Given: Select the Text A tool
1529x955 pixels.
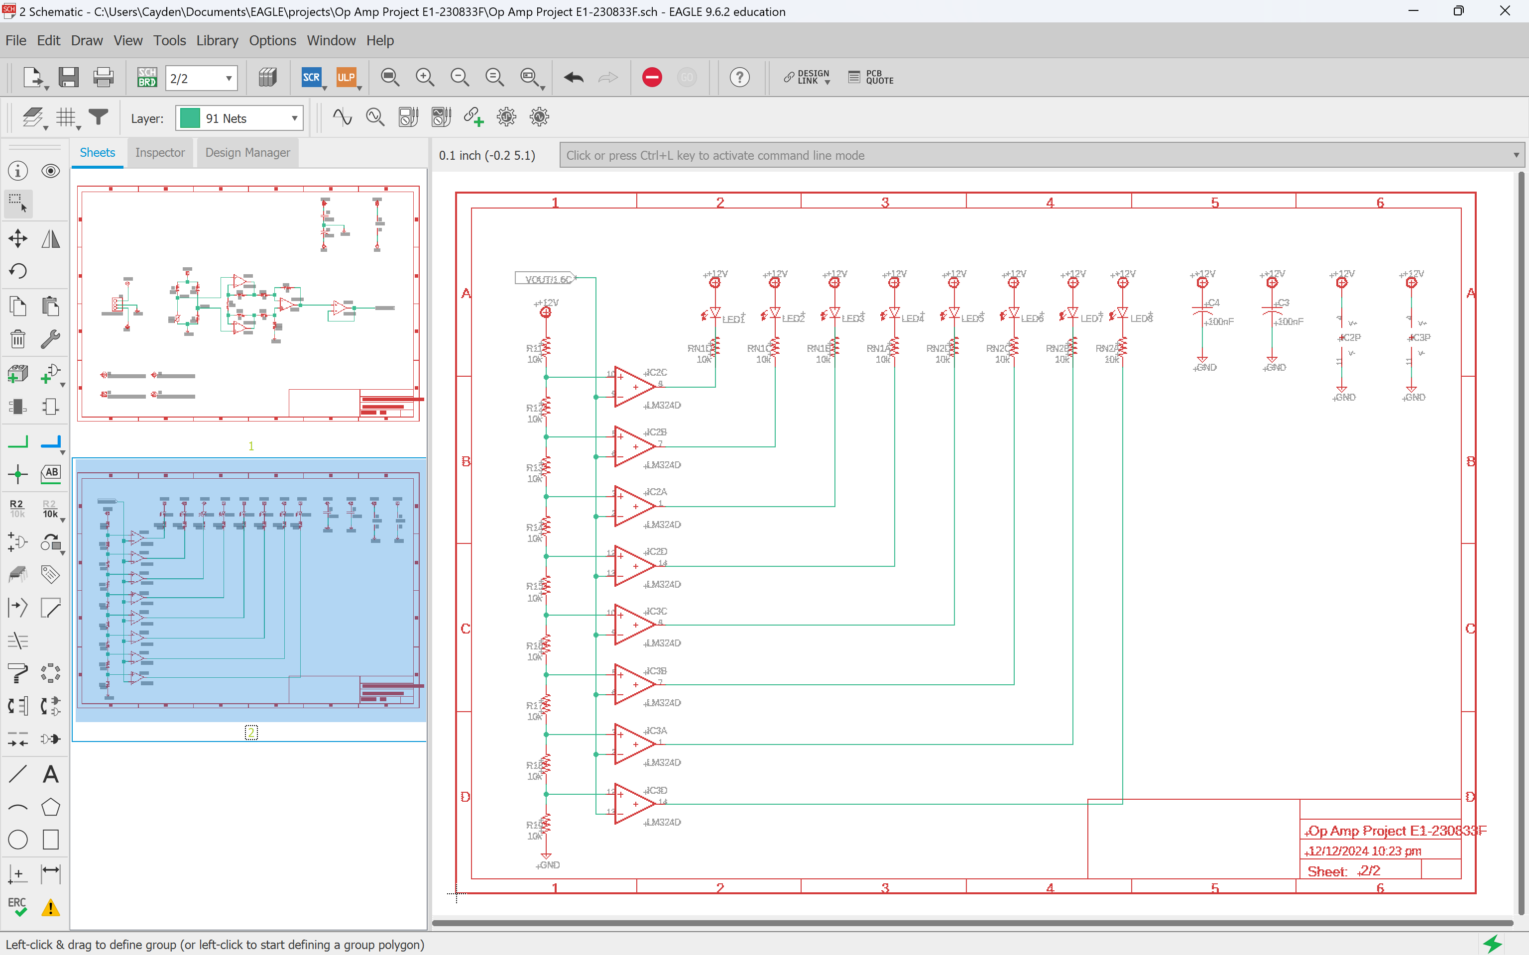Looking at the screenshot, I should [x=51, y=774].
